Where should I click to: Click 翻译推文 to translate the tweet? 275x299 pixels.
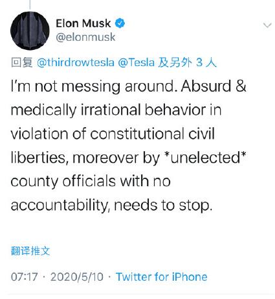[x=30, y=251]
